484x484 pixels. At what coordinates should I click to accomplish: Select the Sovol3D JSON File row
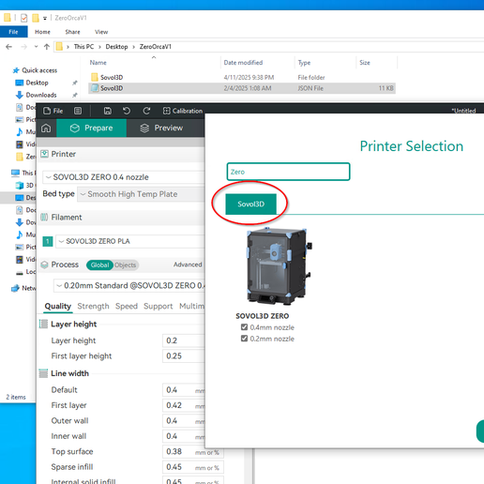pyautogui.click(x=242, y=88)
